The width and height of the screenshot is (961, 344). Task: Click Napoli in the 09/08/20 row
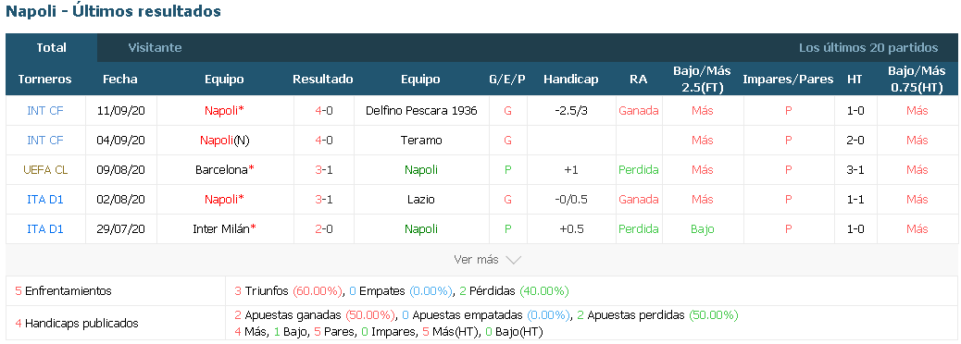421,169
